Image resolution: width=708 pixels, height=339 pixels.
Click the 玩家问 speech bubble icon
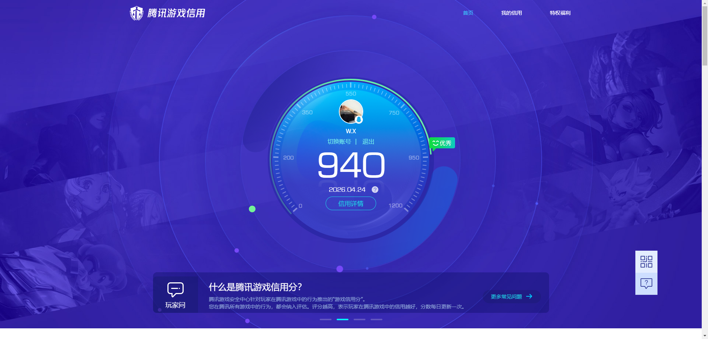click(176, 289)
